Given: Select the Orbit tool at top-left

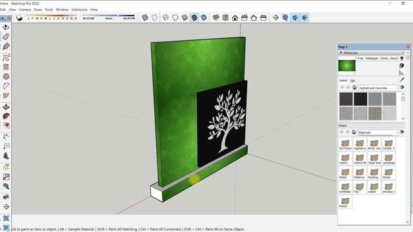Looking at the screenshot, I should (x=6, y=27).
